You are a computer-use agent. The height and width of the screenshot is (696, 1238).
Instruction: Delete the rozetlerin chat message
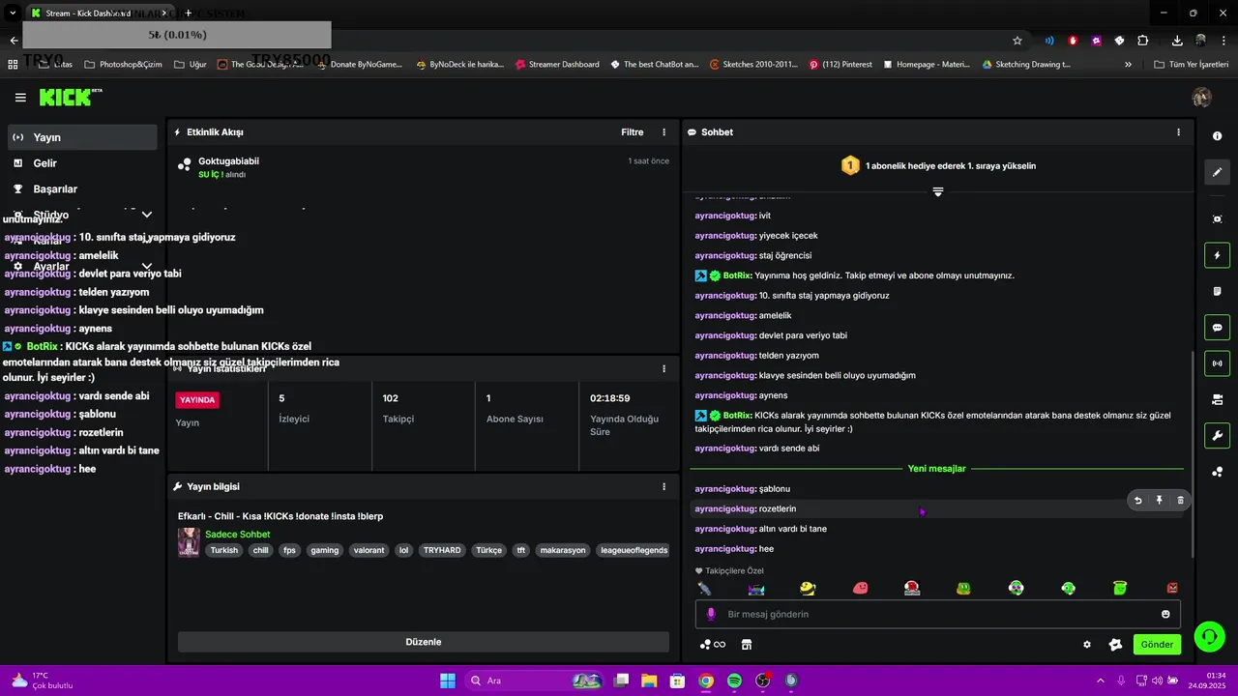pos(1180,500)
